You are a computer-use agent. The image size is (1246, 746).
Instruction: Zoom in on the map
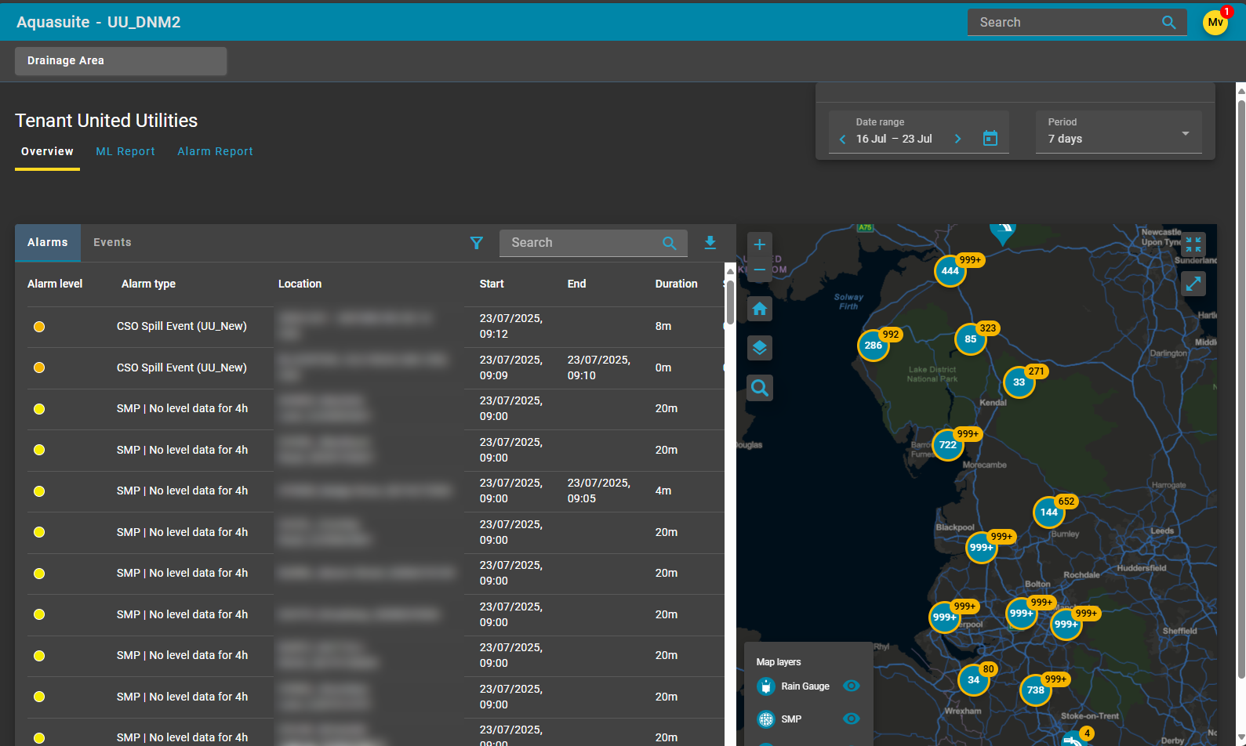pos(759,244)
